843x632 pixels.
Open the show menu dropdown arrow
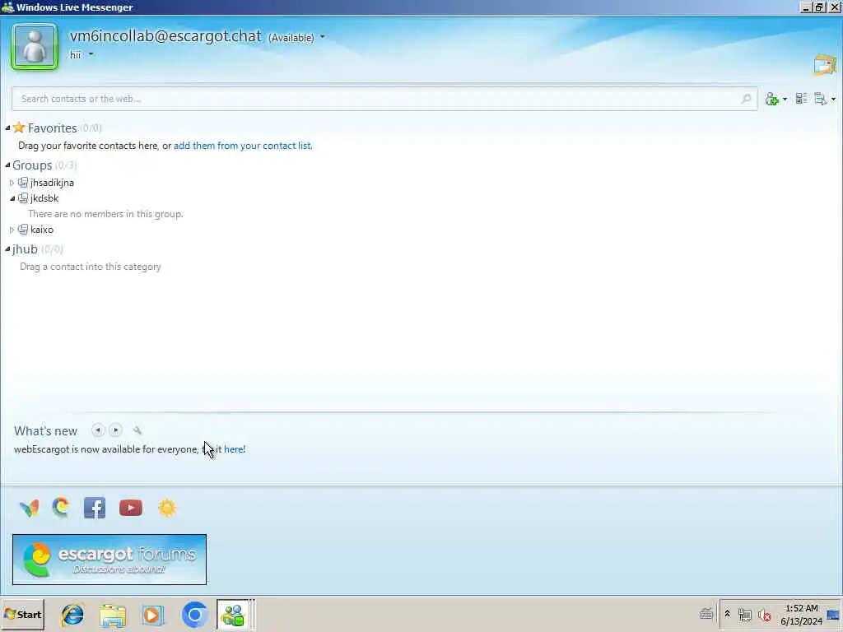[833, 99]
